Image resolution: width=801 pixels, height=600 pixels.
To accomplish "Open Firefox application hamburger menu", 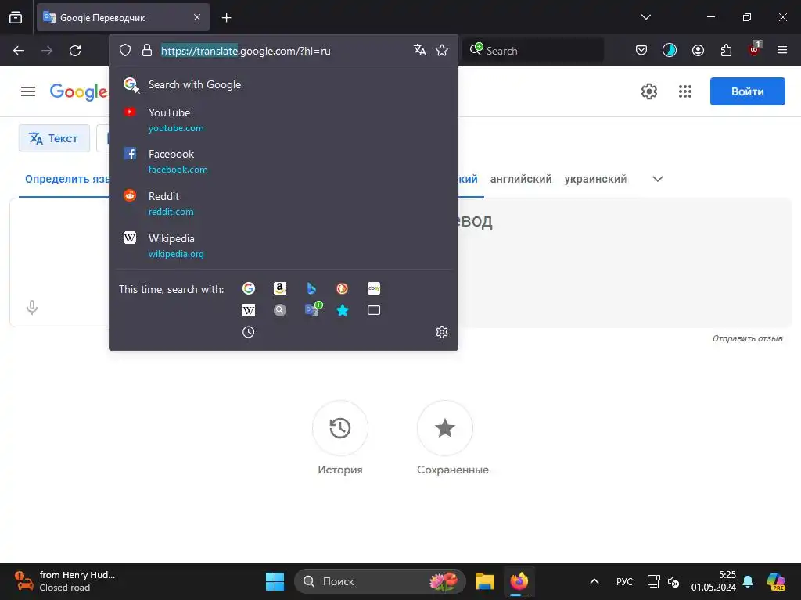I will click(x=782, y=50).
